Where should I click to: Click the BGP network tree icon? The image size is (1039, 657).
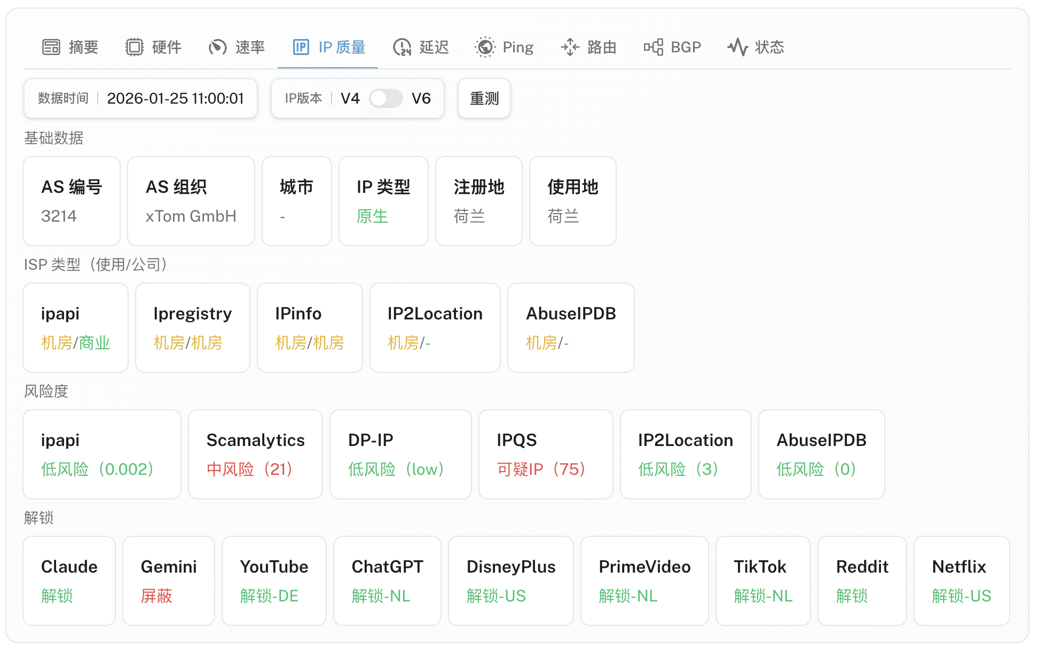[654, 47]
